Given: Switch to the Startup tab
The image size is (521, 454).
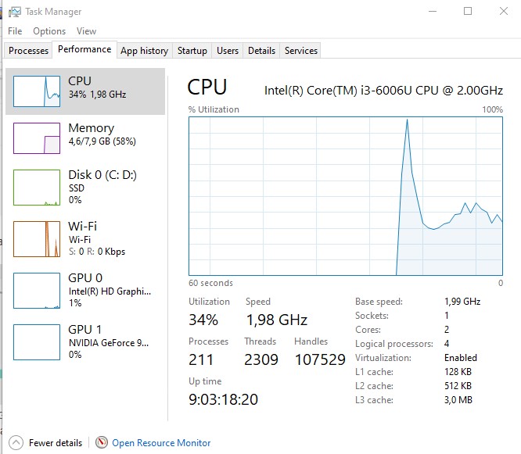Looking at the screenshot, I should click(x=192, y=51).
